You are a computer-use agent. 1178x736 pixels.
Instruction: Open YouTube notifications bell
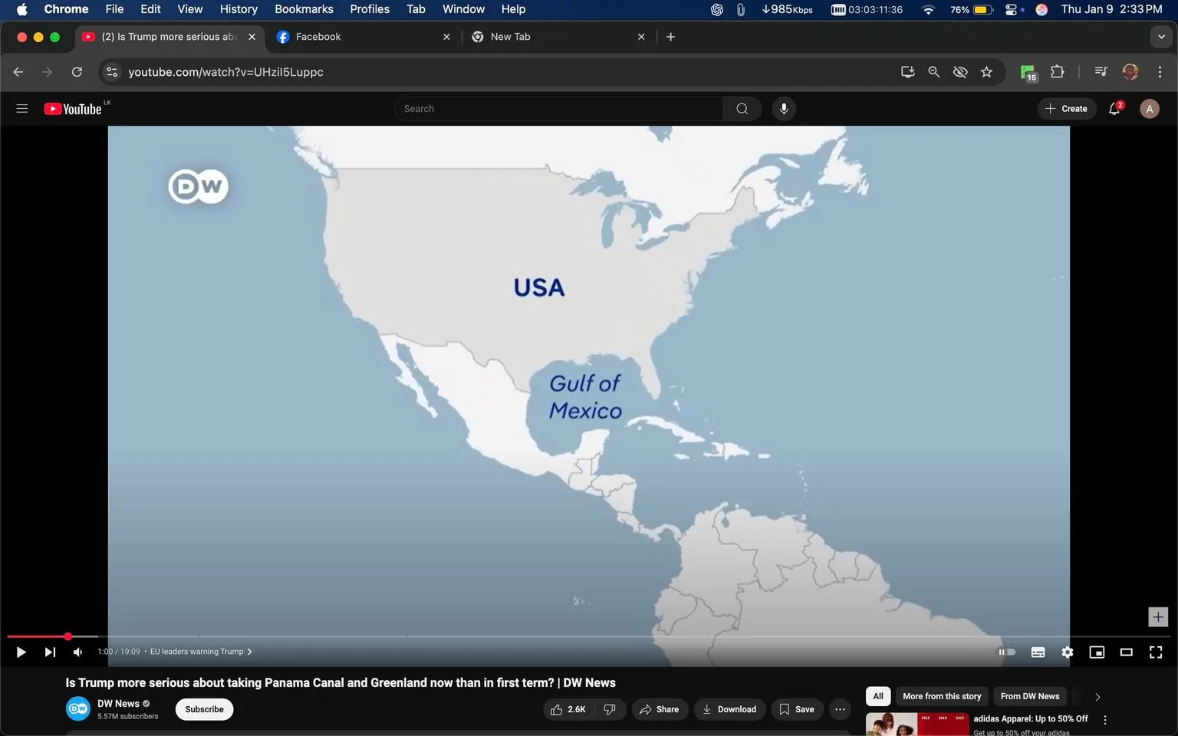(x=1113, y=108)
